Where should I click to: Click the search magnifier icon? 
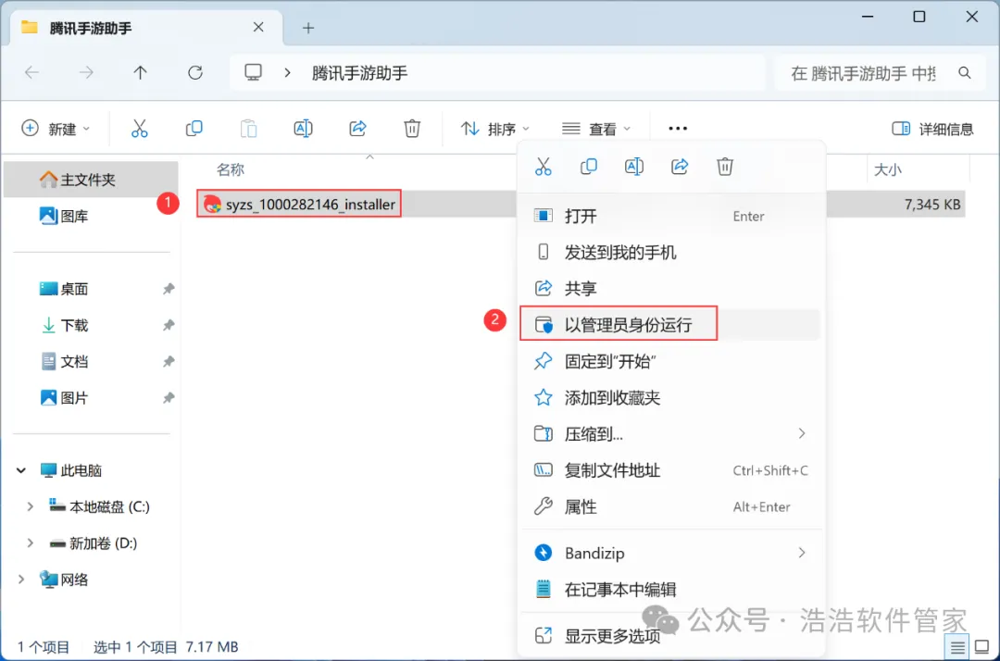click(x=964, y=73)
